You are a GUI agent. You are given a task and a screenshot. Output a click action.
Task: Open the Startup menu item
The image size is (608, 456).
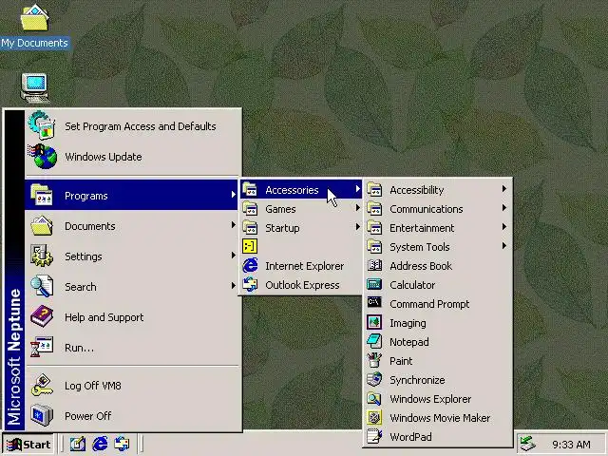[x=301, y=228]
